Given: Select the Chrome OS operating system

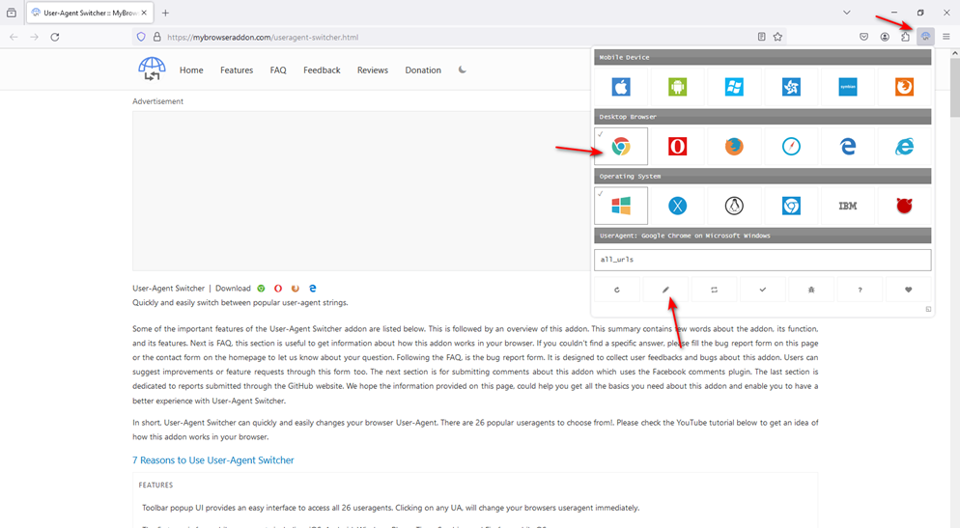Looking at the screenshot, I should 791,206.
